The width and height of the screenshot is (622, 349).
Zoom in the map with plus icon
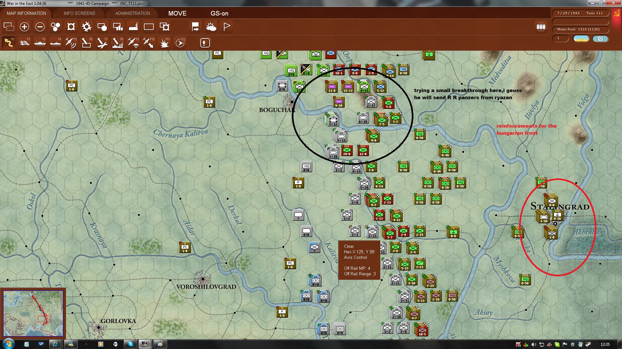(x=24, y=26)
